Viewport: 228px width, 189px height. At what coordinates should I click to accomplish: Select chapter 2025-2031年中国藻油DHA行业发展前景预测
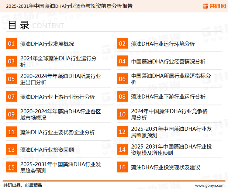click(171, 132)
